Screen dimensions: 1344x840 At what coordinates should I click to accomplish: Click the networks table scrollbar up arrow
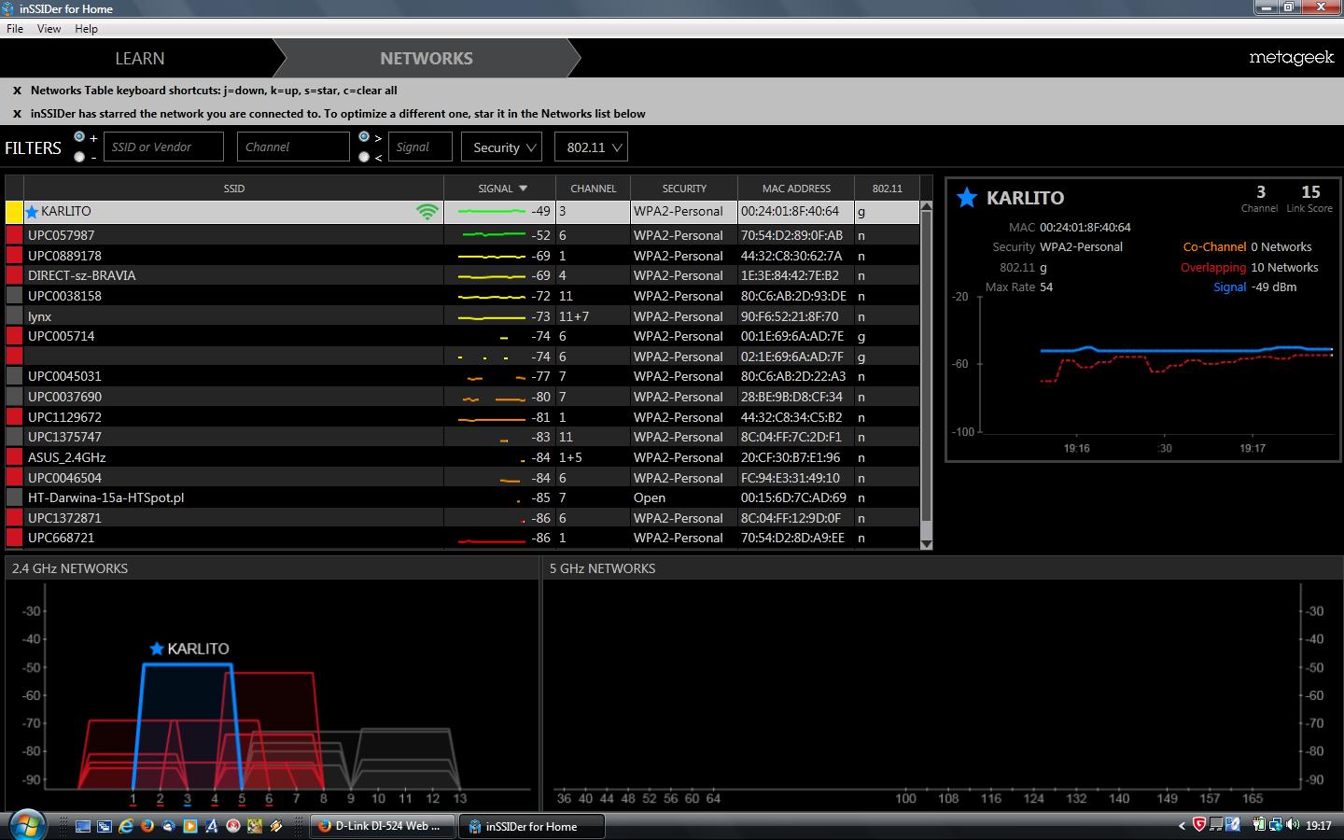click(x=926, y=206)
